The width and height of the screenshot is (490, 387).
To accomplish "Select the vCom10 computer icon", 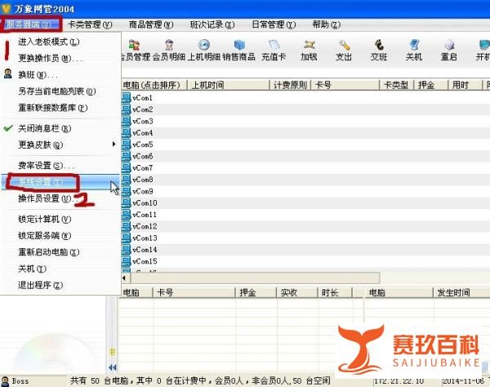I will (127, 203).
